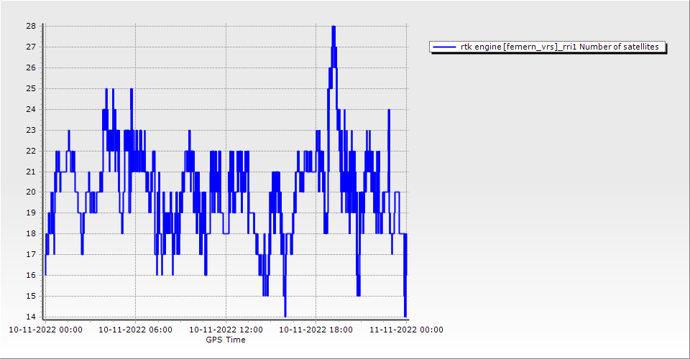Viewport: 690px width, 359px height.
Task: Select the blue line sample in legend
Action: point(444,47)
